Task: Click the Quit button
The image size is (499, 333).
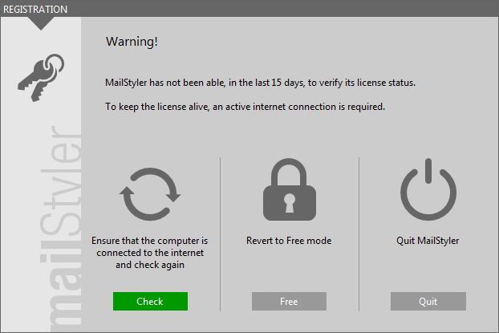Action: (x=428, y=301)
